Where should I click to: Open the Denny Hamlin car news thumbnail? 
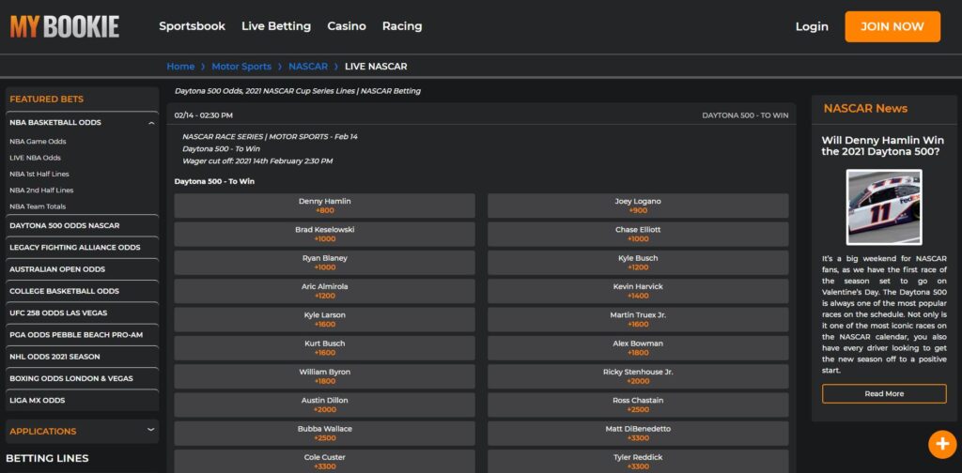pyautogui.click(x=883, y=206)
